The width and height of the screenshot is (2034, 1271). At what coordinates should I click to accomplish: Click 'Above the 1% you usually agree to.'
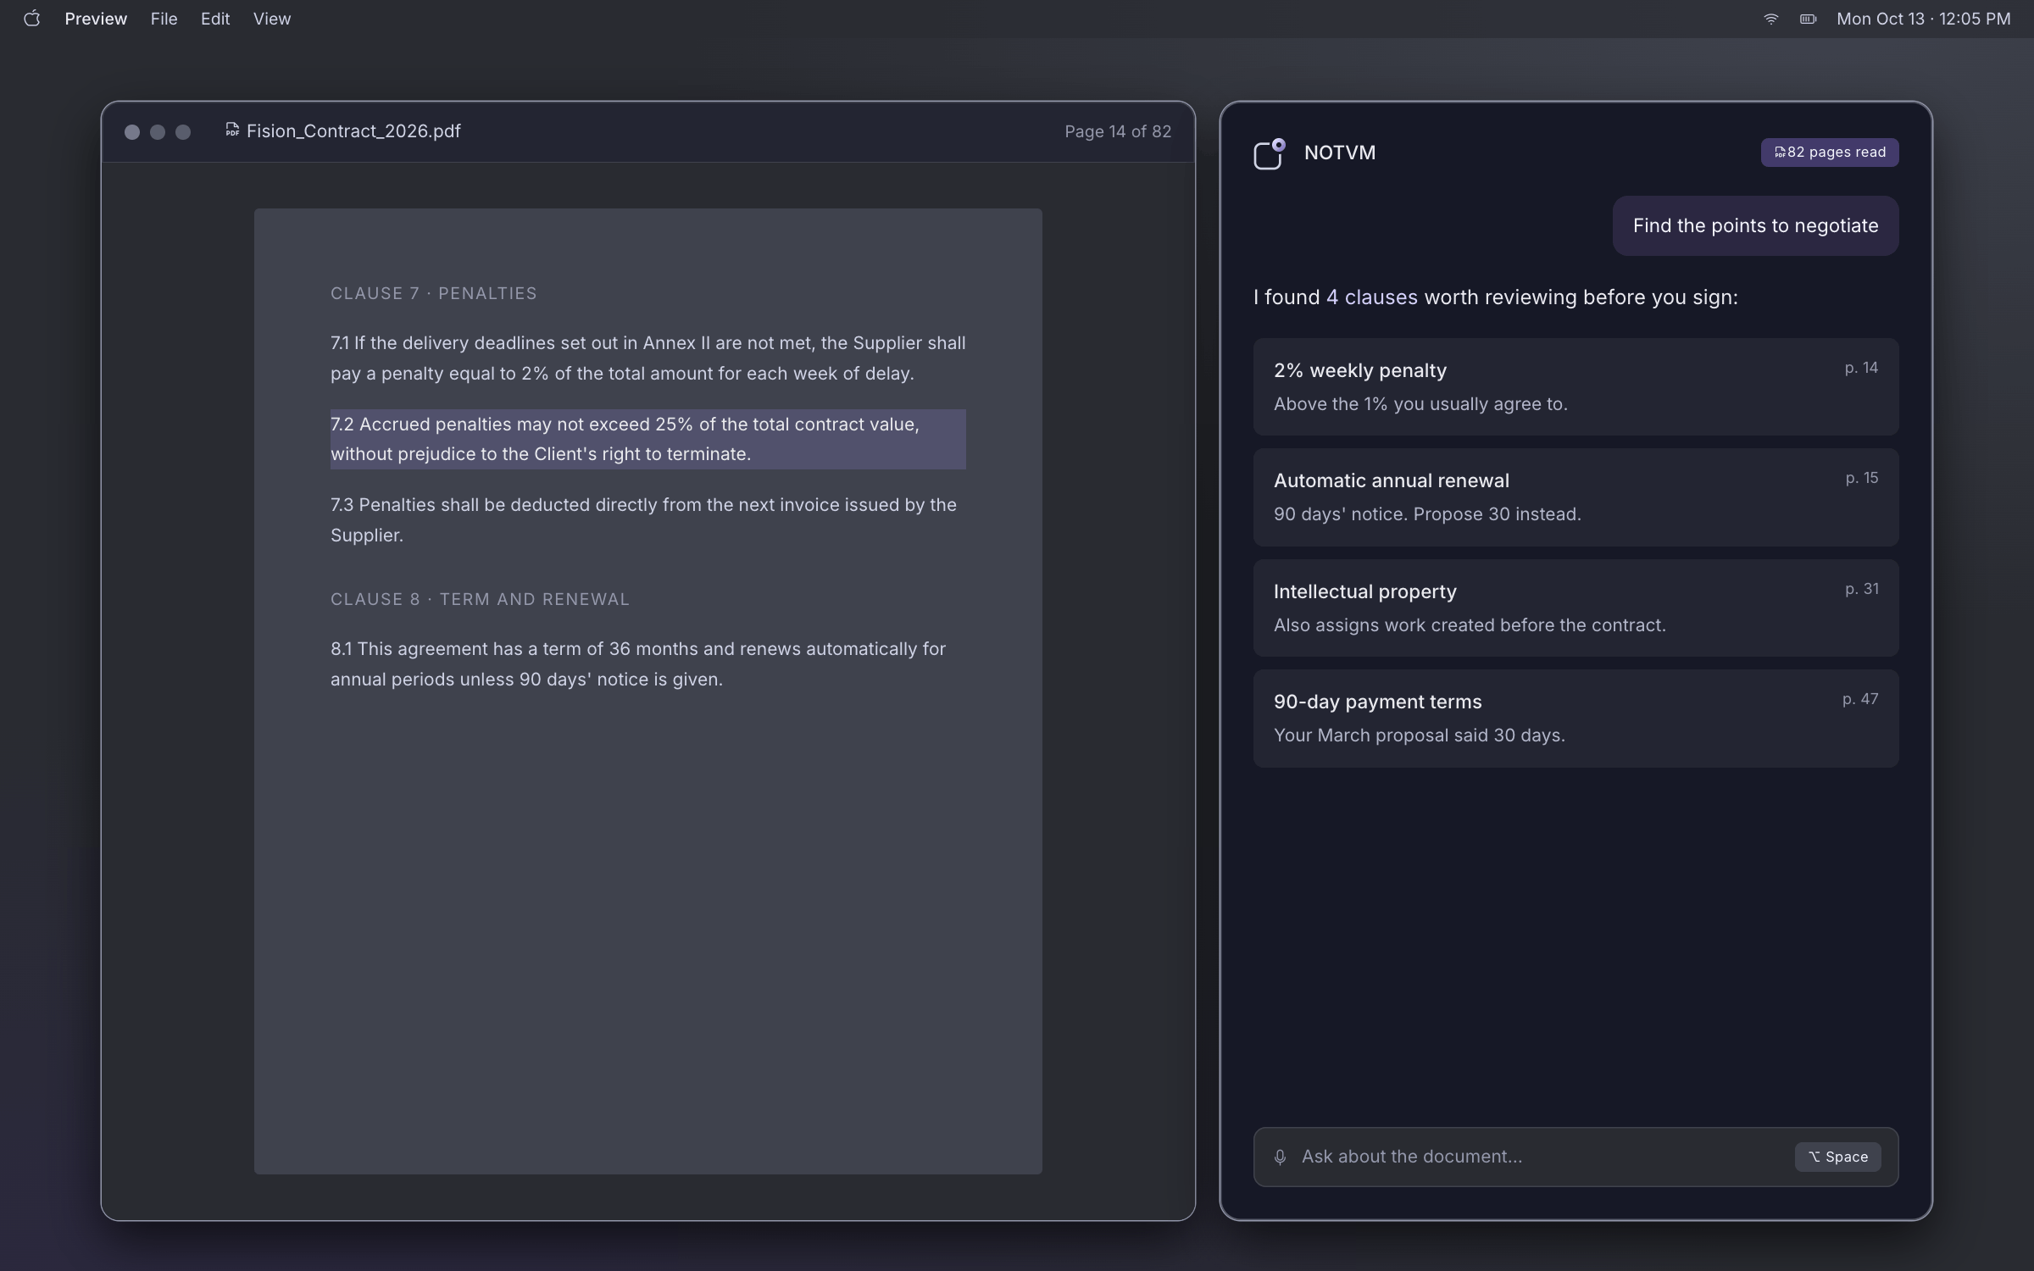[x=1420, y=404]
